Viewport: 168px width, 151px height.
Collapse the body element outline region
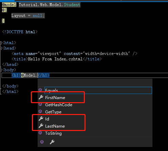tap(1, 70)
